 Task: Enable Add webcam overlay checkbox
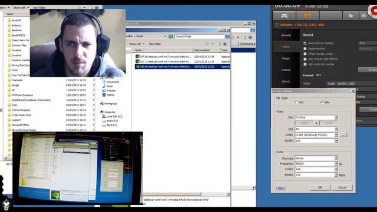pos(305,64)
